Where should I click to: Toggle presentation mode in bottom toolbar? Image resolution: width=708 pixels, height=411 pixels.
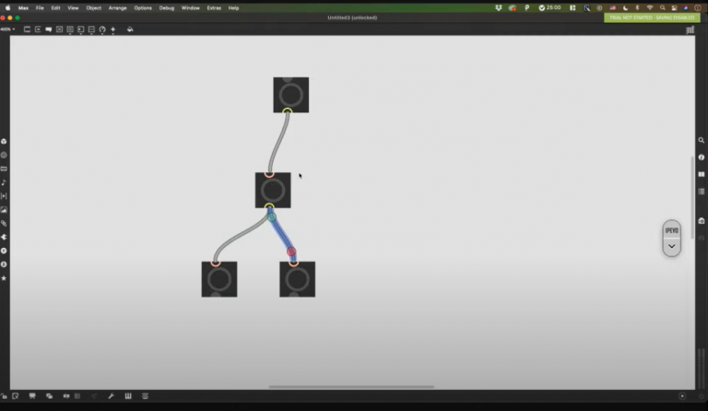coord(32,396)
